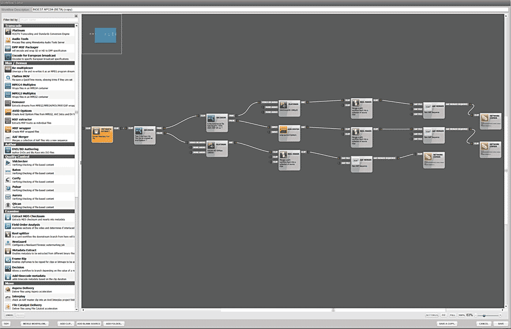Image resolution: width=511 pixels, height=329 pixels.
Task: Select the Vidchecker plugin icon
Action: tap(8, 163)
